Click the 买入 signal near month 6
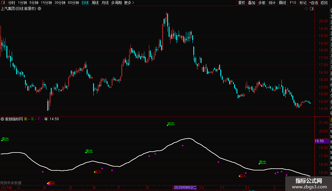The width and height of the screenshot is (332, 191). coord(98,172)
